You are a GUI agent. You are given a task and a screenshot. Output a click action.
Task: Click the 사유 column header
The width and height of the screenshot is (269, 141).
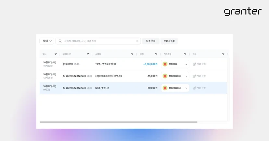195,54
